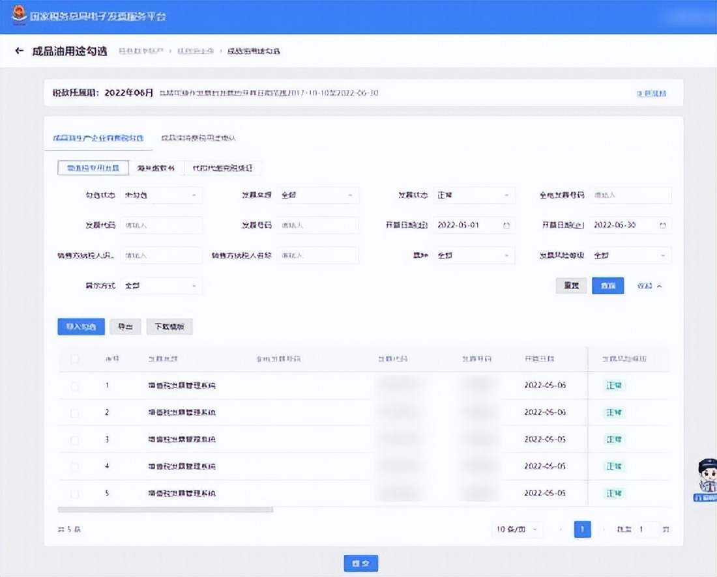The image size is (717, 577).
Task: Click the previous page arrow in pagination
Action: pyautogui.click(x=561, y=529)
